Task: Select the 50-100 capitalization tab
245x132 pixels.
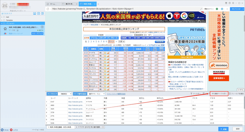Action: click(x=137, y=38)
